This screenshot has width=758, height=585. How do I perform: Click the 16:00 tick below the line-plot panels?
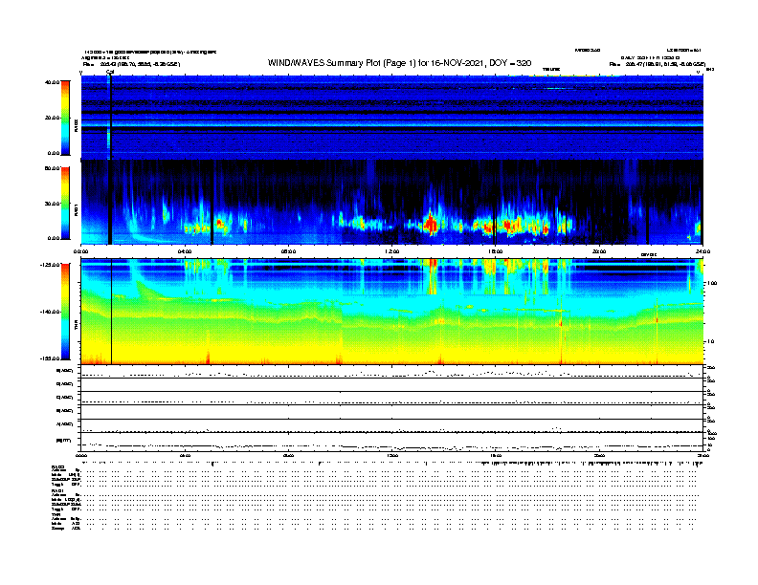(496, 456)
